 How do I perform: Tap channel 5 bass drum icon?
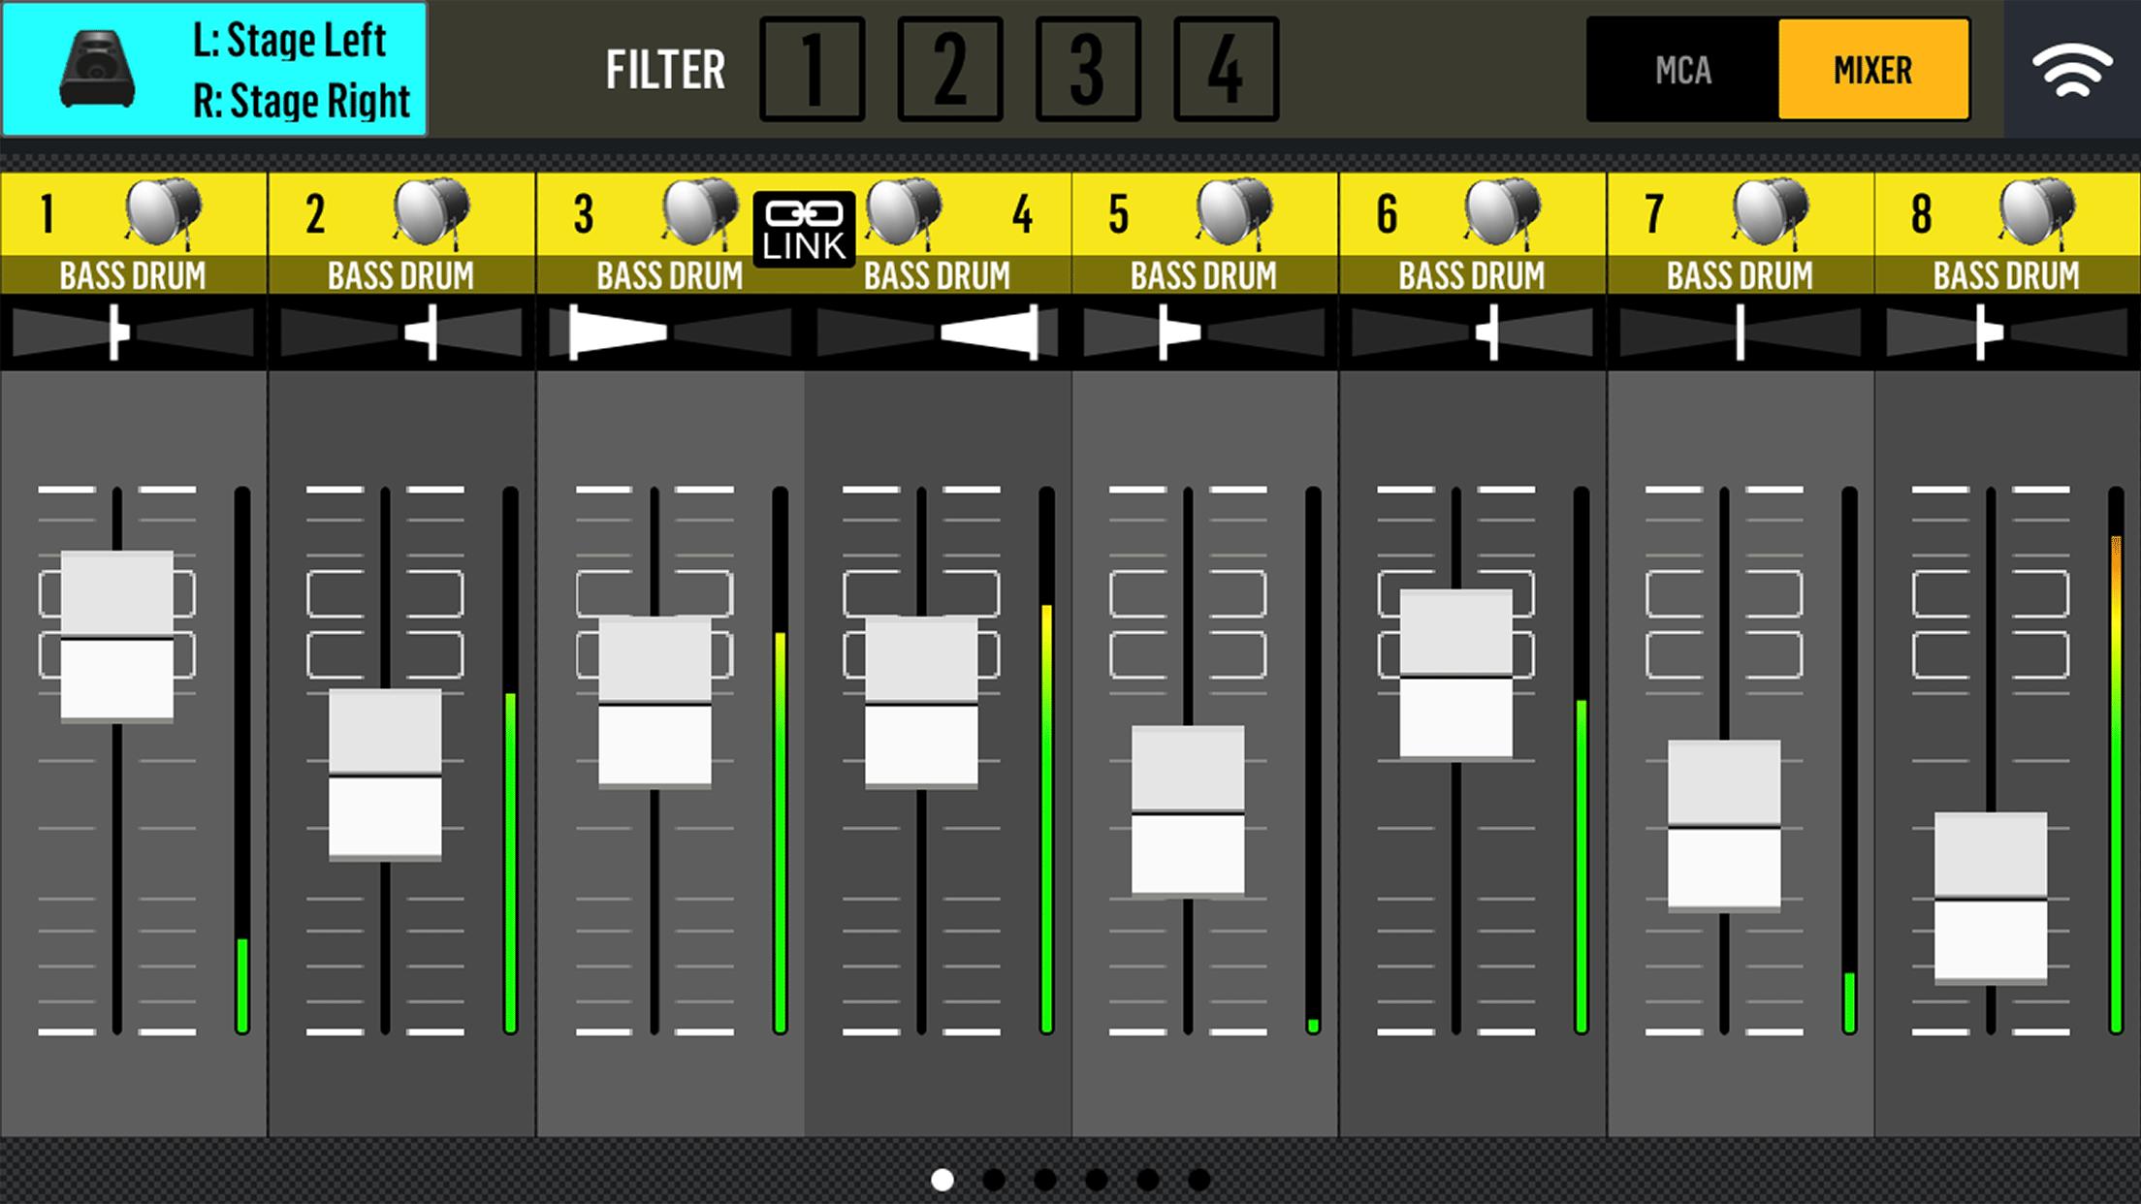[1233, 212]
